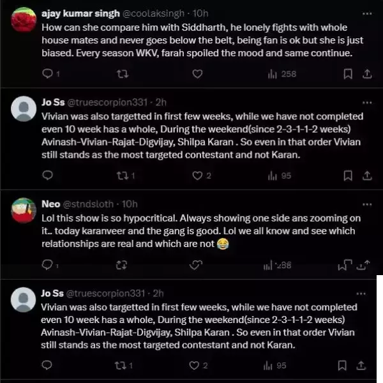Open more options on ajay kumar singh's tweet
The height and width of the screenshot is (383, 383).
pos(367,13)
